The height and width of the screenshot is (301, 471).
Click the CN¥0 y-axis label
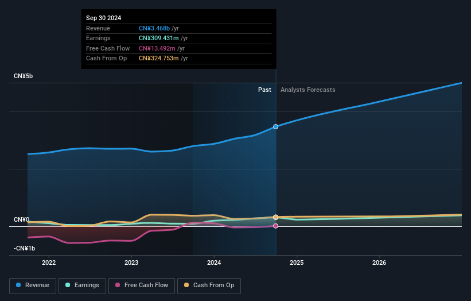[21, 219]
